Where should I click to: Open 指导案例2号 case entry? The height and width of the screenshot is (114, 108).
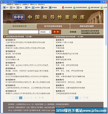coord(28,47)
